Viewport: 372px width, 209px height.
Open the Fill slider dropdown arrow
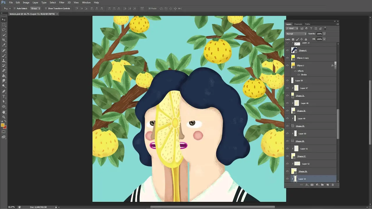(324, 39)
